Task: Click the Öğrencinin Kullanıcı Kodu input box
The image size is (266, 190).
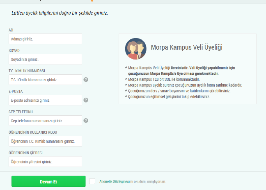Action: (45, 141)
